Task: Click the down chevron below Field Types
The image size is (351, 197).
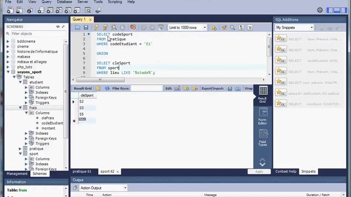Action: click(x=262, y=164)
